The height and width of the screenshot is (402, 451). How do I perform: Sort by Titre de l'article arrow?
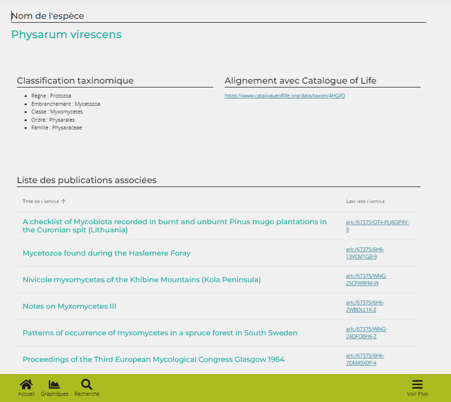[64, 201]
